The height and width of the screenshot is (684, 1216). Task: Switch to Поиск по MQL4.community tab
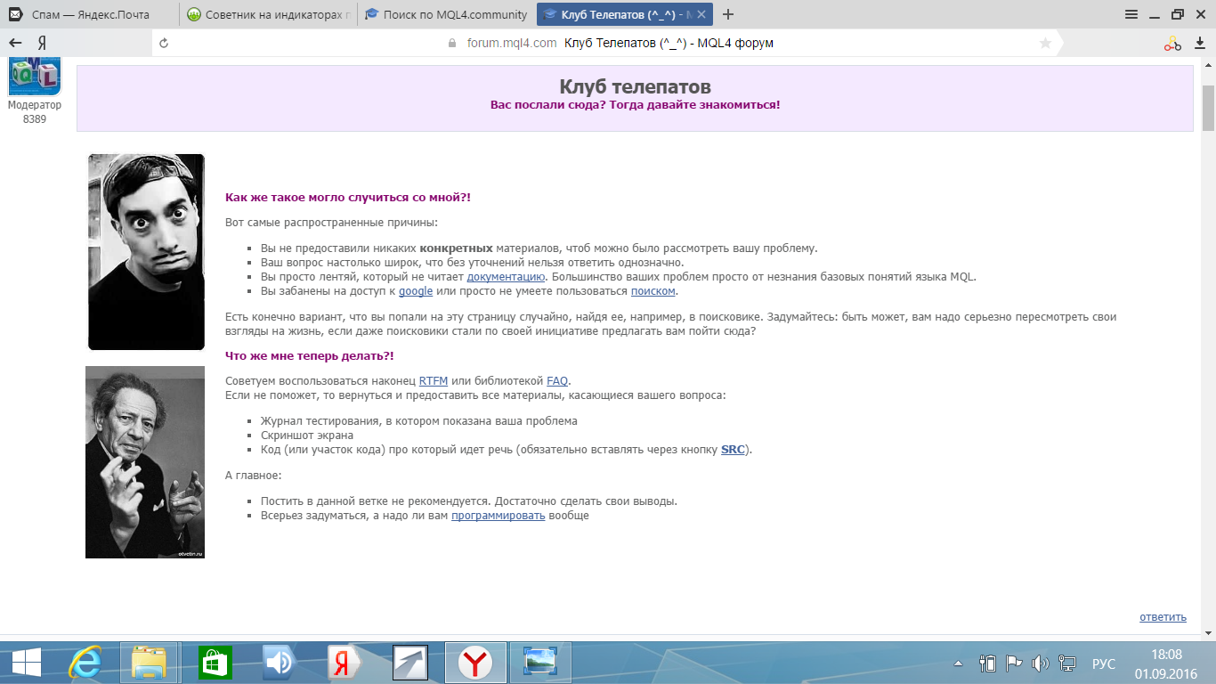(x=445, y=14)
